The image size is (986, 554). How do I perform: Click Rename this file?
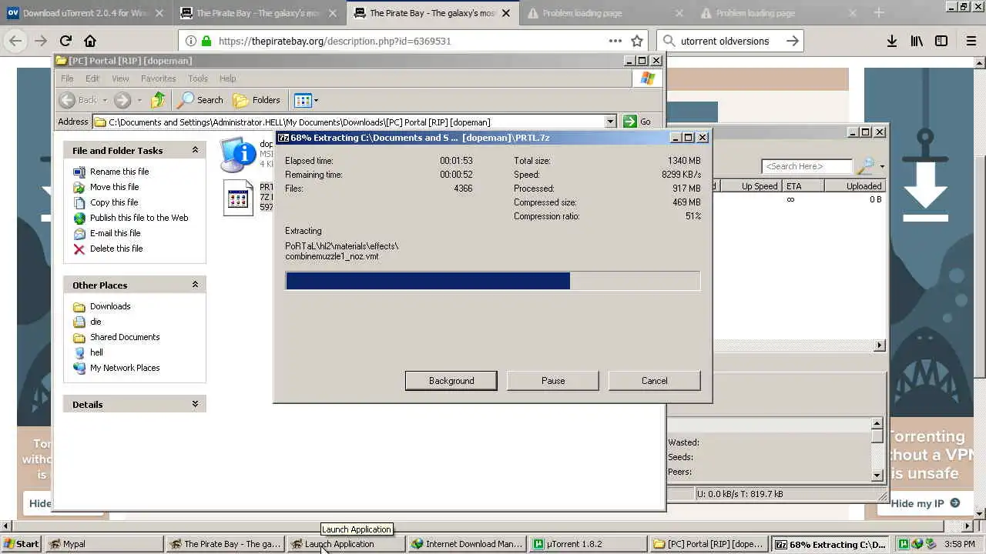[x=119, y=172]
